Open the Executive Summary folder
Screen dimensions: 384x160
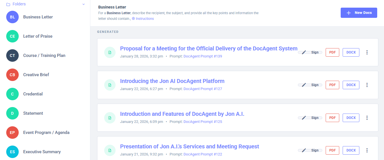[42, 152]
